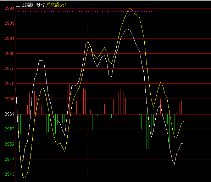Select the green 2947 price axis label
The image size is (211, 182).
(10, 159)
